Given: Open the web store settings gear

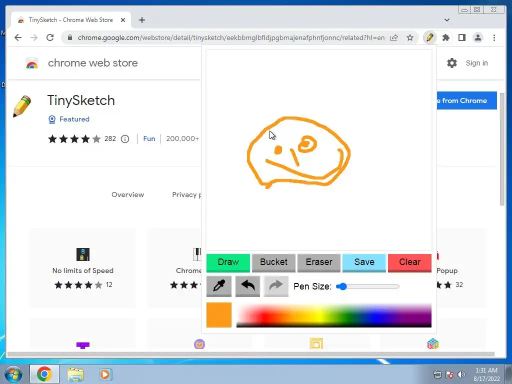Looking at the screenshot, I should click(x=452, y=63).
